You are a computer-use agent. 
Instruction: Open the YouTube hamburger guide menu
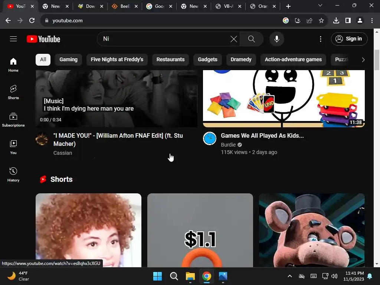pyautogui.click(x=13, y=39)
